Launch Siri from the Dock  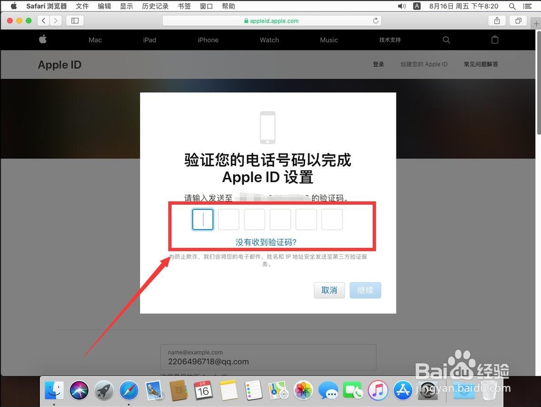point(79,390)
